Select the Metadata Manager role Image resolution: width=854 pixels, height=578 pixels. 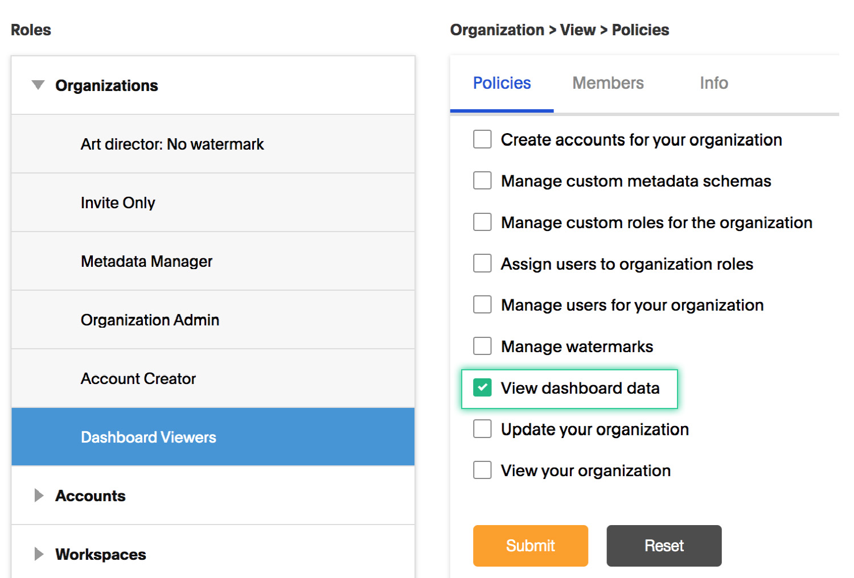point(213,261)
